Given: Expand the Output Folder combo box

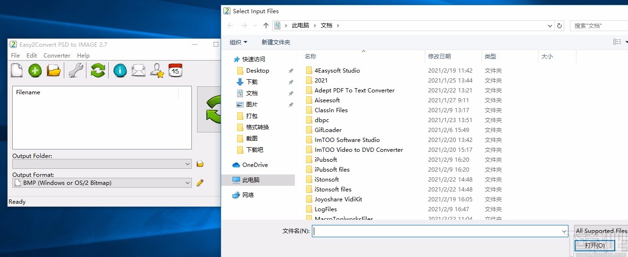Looking at the screenshot, I should click(188, 164).
